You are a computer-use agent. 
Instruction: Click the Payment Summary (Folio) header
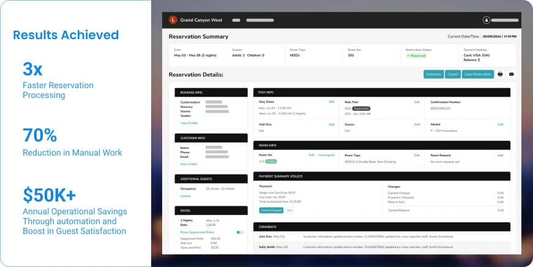382,176
